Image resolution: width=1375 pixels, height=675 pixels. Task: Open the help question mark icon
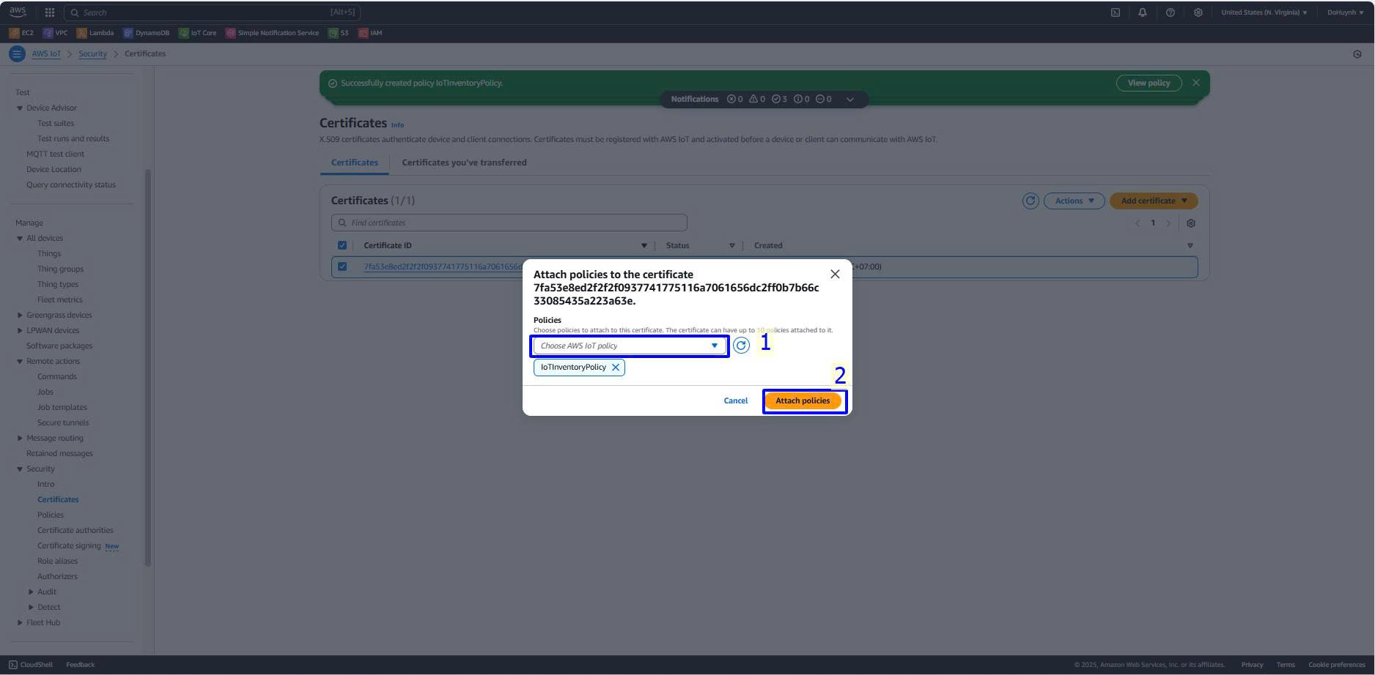tap(1170, 12)
